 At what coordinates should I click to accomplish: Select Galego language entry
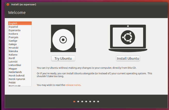[20, 44]
